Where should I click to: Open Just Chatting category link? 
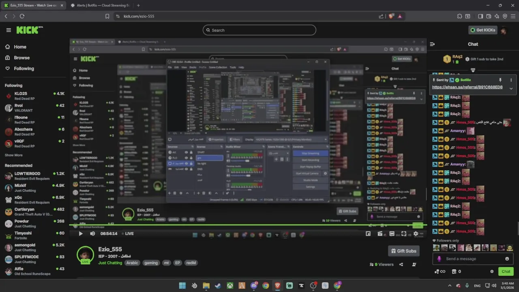(x=110, y=263)
